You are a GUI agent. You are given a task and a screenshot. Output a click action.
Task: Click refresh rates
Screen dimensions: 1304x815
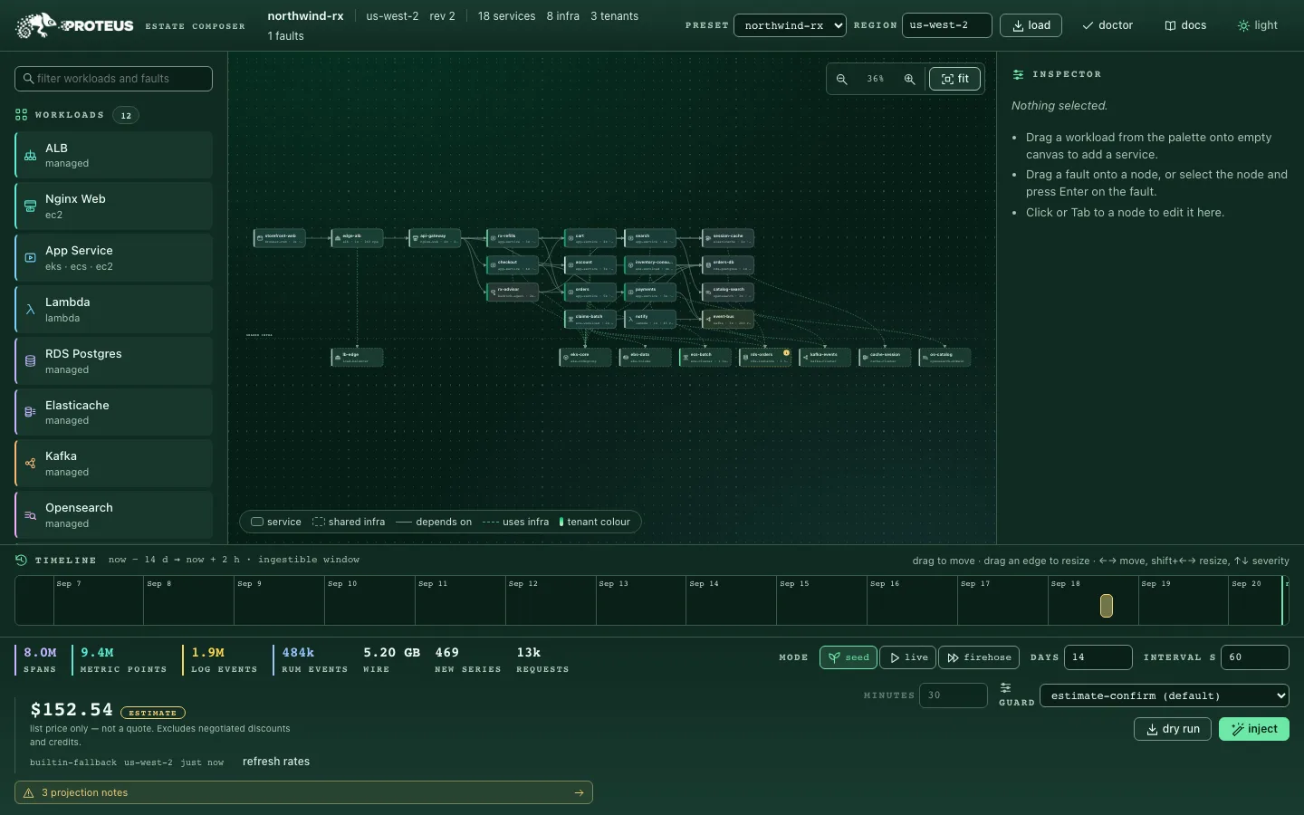(276, 762)
